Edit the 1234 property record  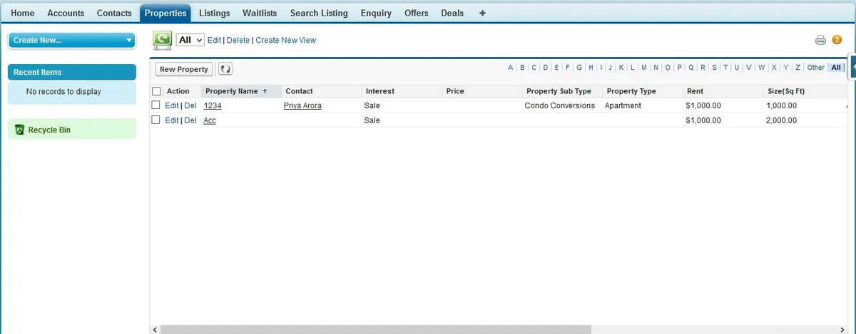click(171, 105)
